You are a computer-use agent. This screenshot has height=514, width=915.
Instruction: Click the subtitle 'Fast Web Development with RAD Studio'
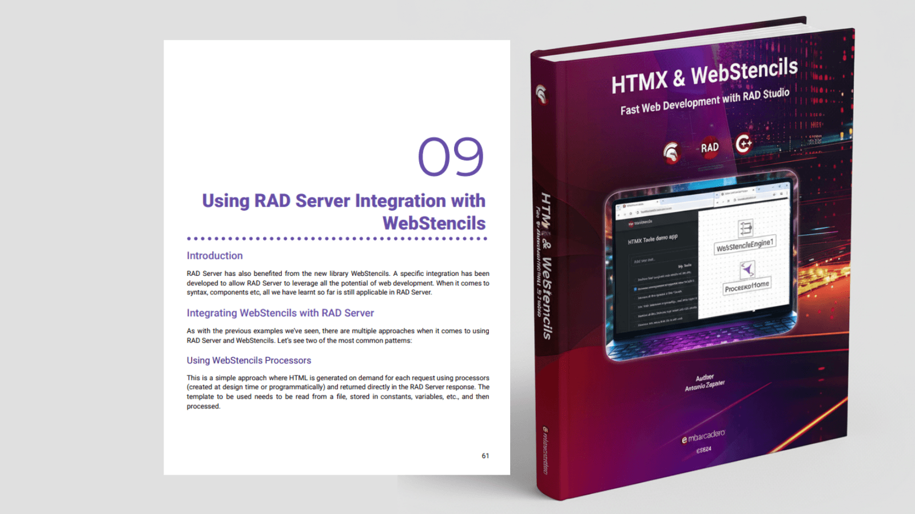click(x=705, y=101)
